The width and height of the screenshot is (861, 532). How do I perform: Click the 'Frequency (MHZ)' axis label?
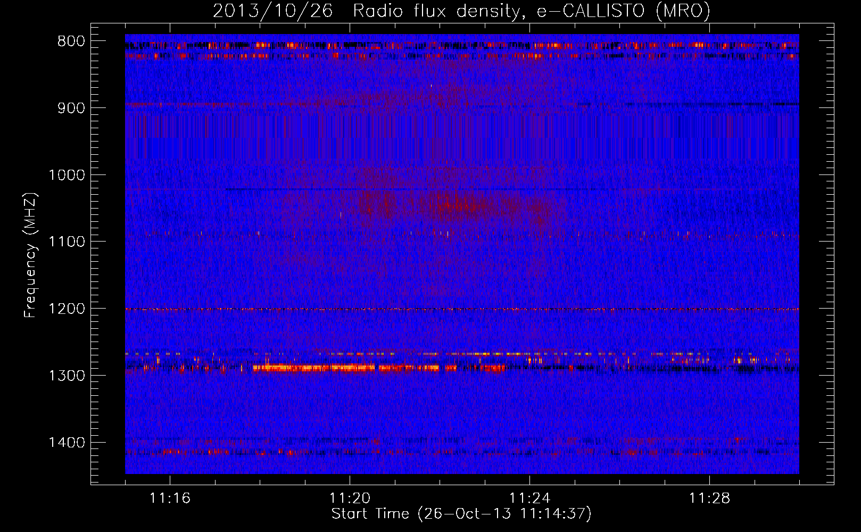pyautogui.click(x=31, y=255)
